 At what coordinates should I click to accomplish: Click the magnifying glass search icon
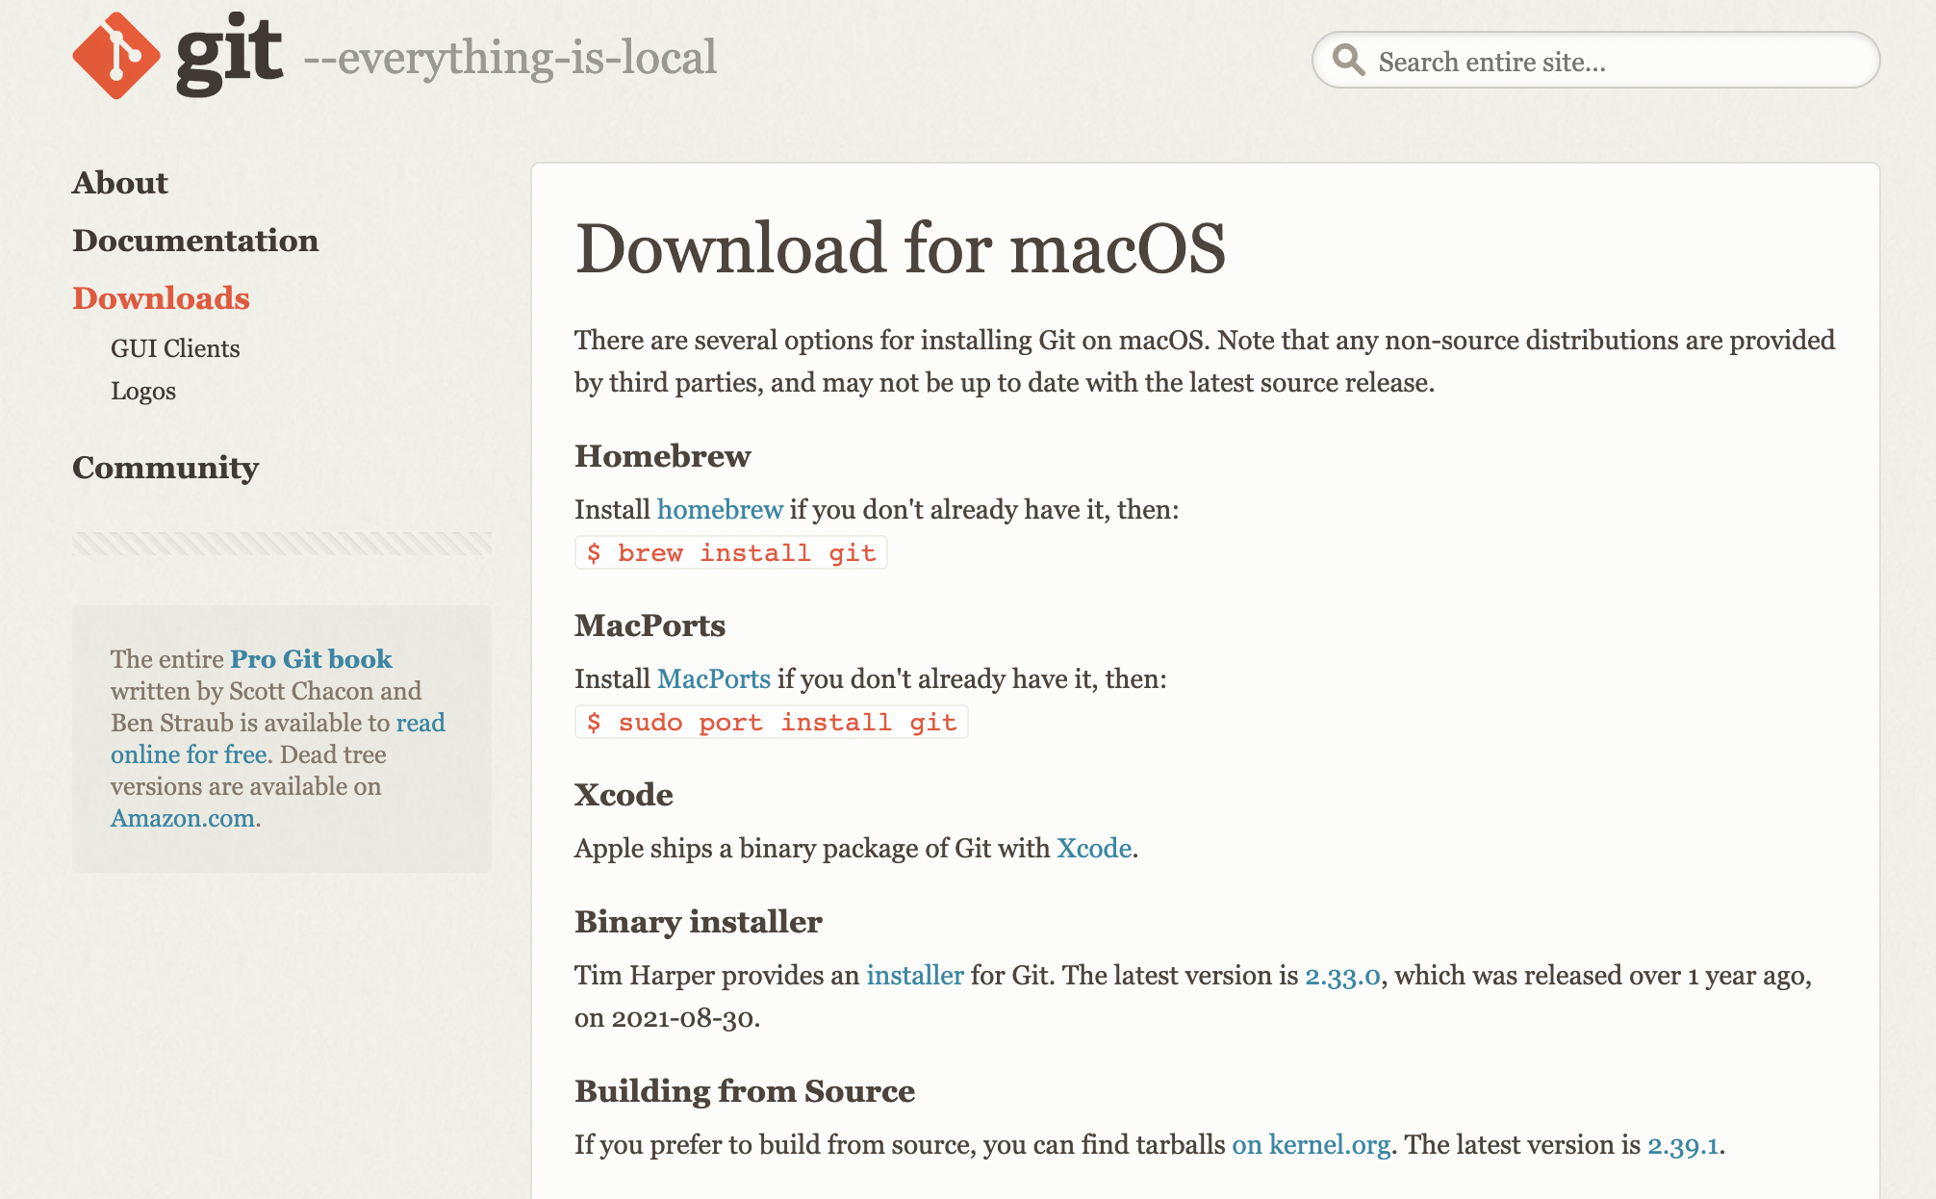point(1348,60)
